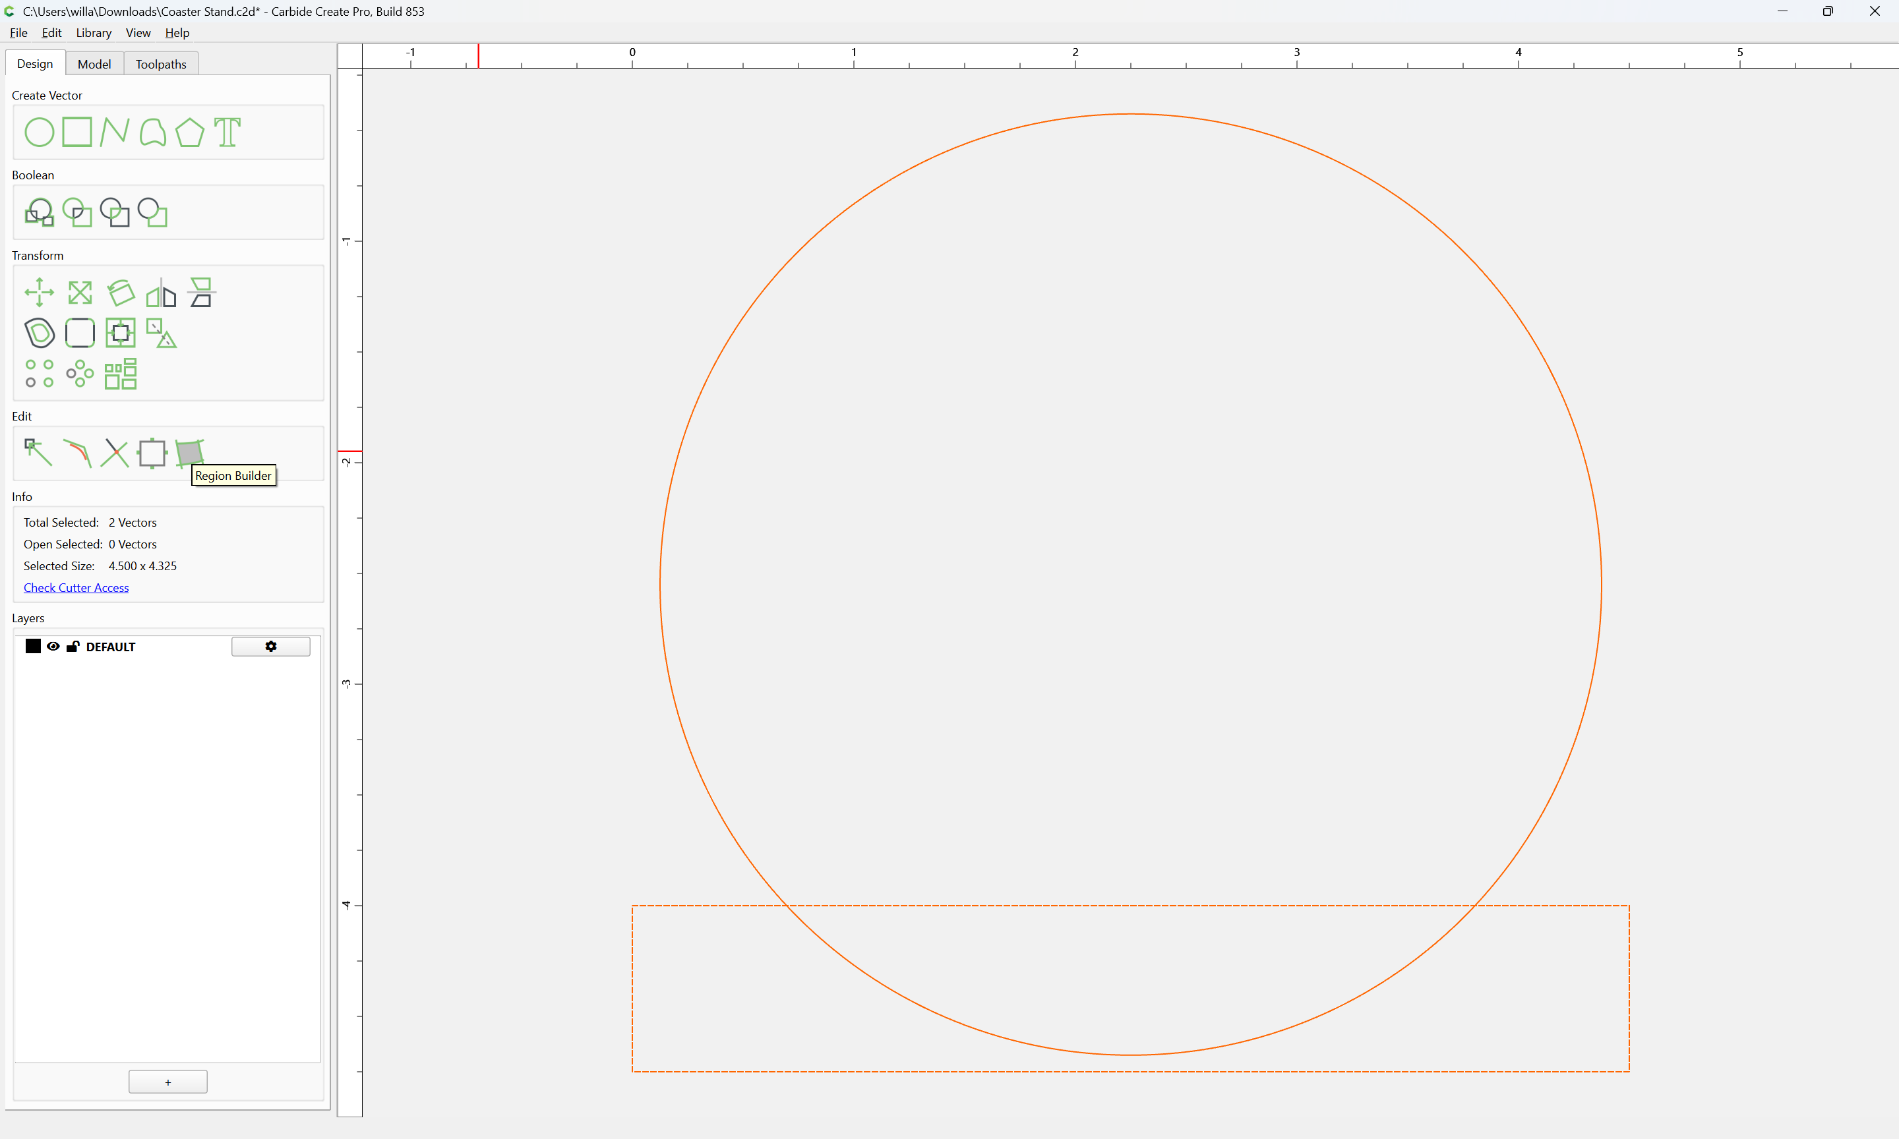This screenshot has height=1139, width=1899.
Task: Select the Polyline vector tool
Action: point(114,132)
